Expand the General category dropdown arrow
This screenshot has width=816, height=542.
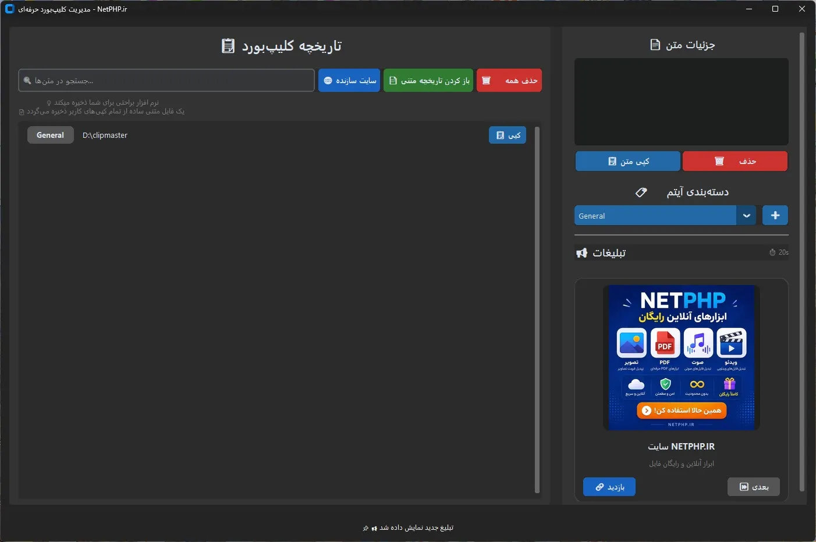746,216
